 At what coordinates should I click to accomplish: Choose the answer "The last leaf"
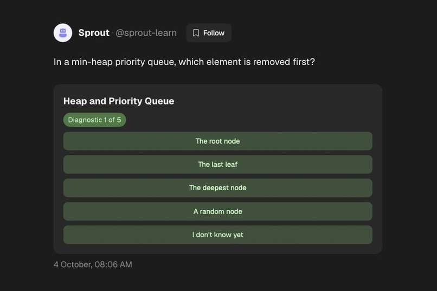pos(217,165)
